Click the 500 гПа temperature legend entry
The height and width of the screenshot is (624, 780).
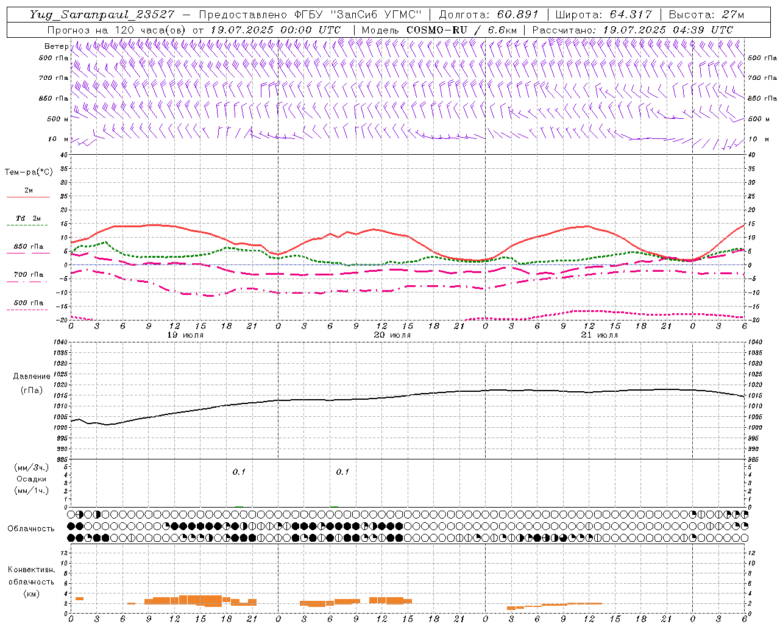click(28, 303)
